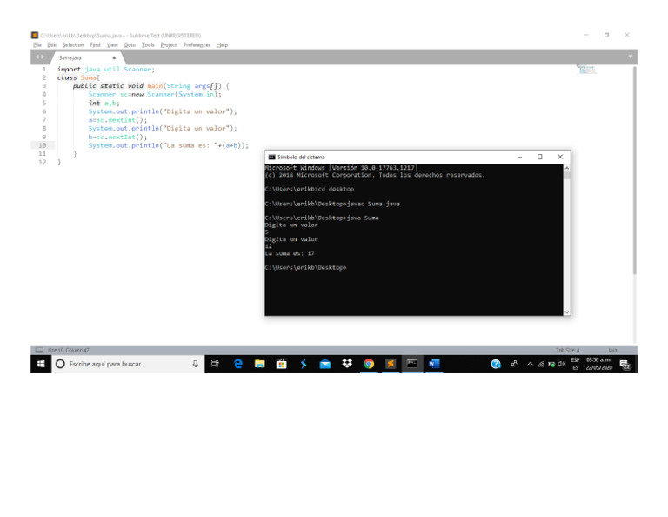Toggle the side bar switch in status bar
Viewport: 668px width, 517px height.
tap(39, 350)
